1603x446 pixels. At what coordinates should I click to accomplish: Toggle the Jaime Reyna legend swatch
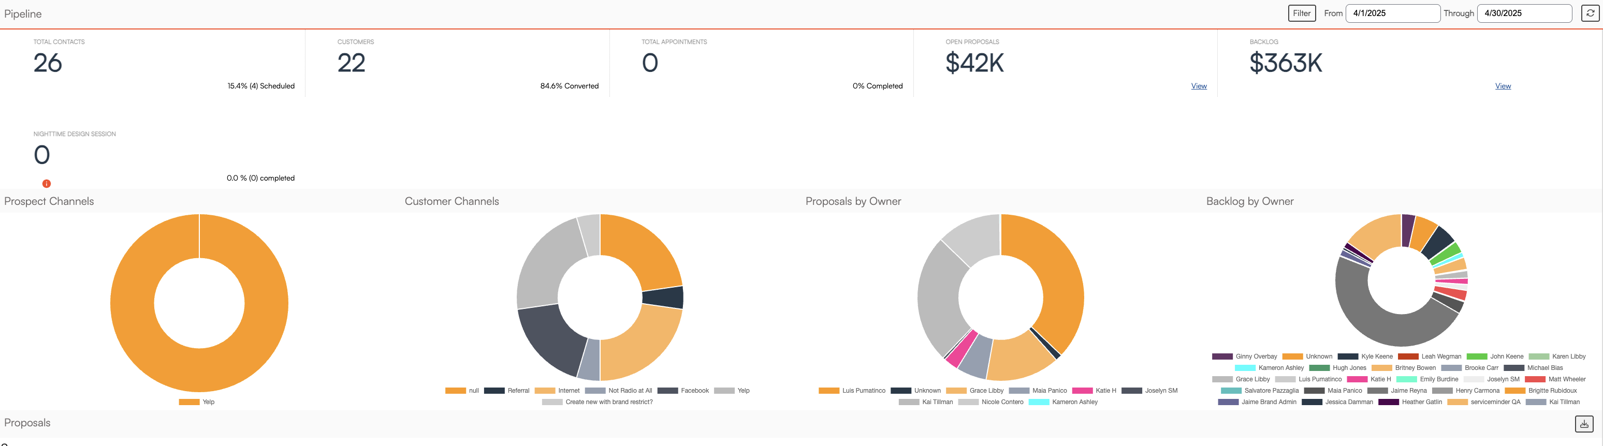pyautogui.click(x=1378, y=391)
